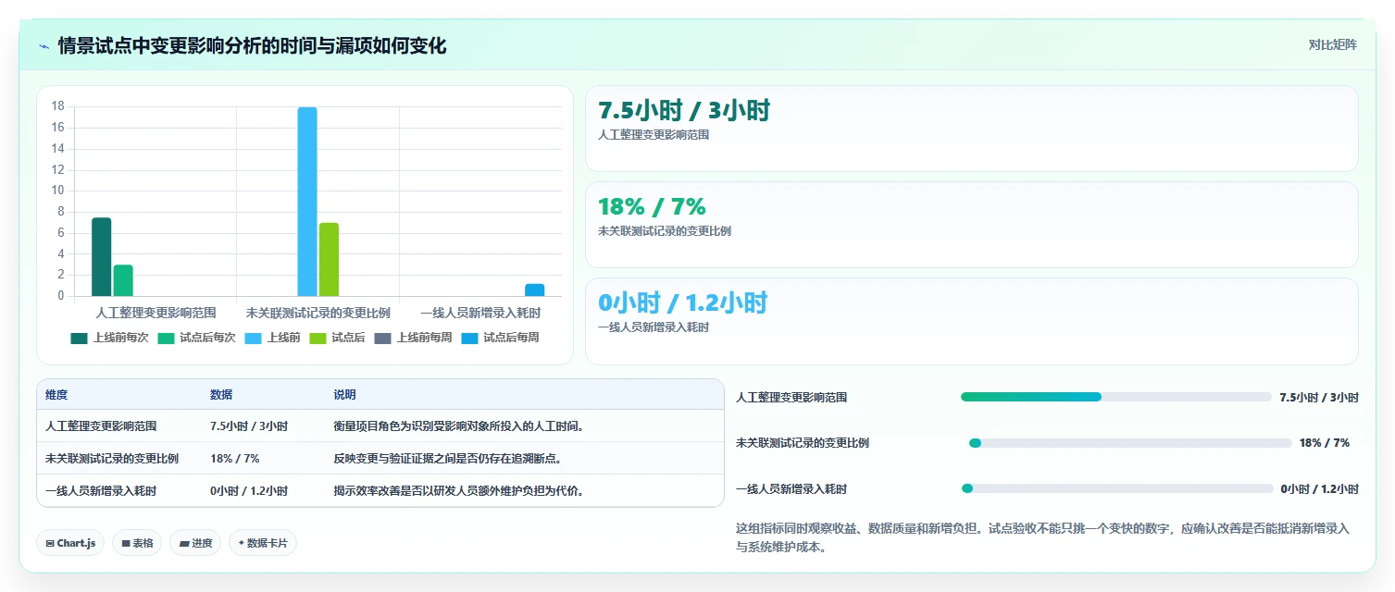Click the 维度 table column header

[56, 395]
